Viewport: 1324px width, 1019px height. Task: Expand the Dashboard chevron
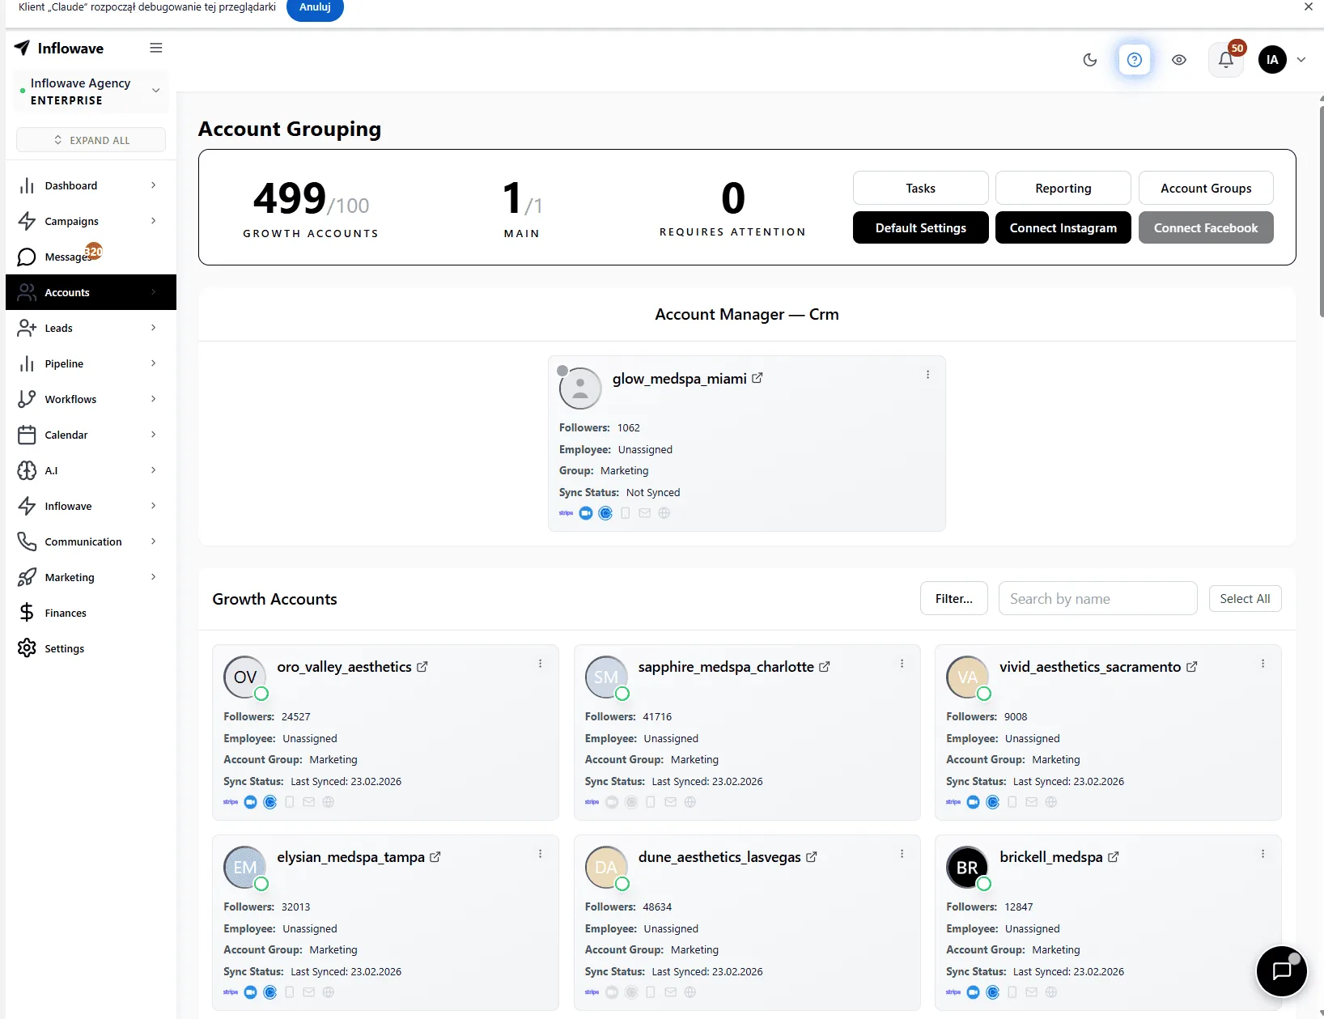click(154, 185)
